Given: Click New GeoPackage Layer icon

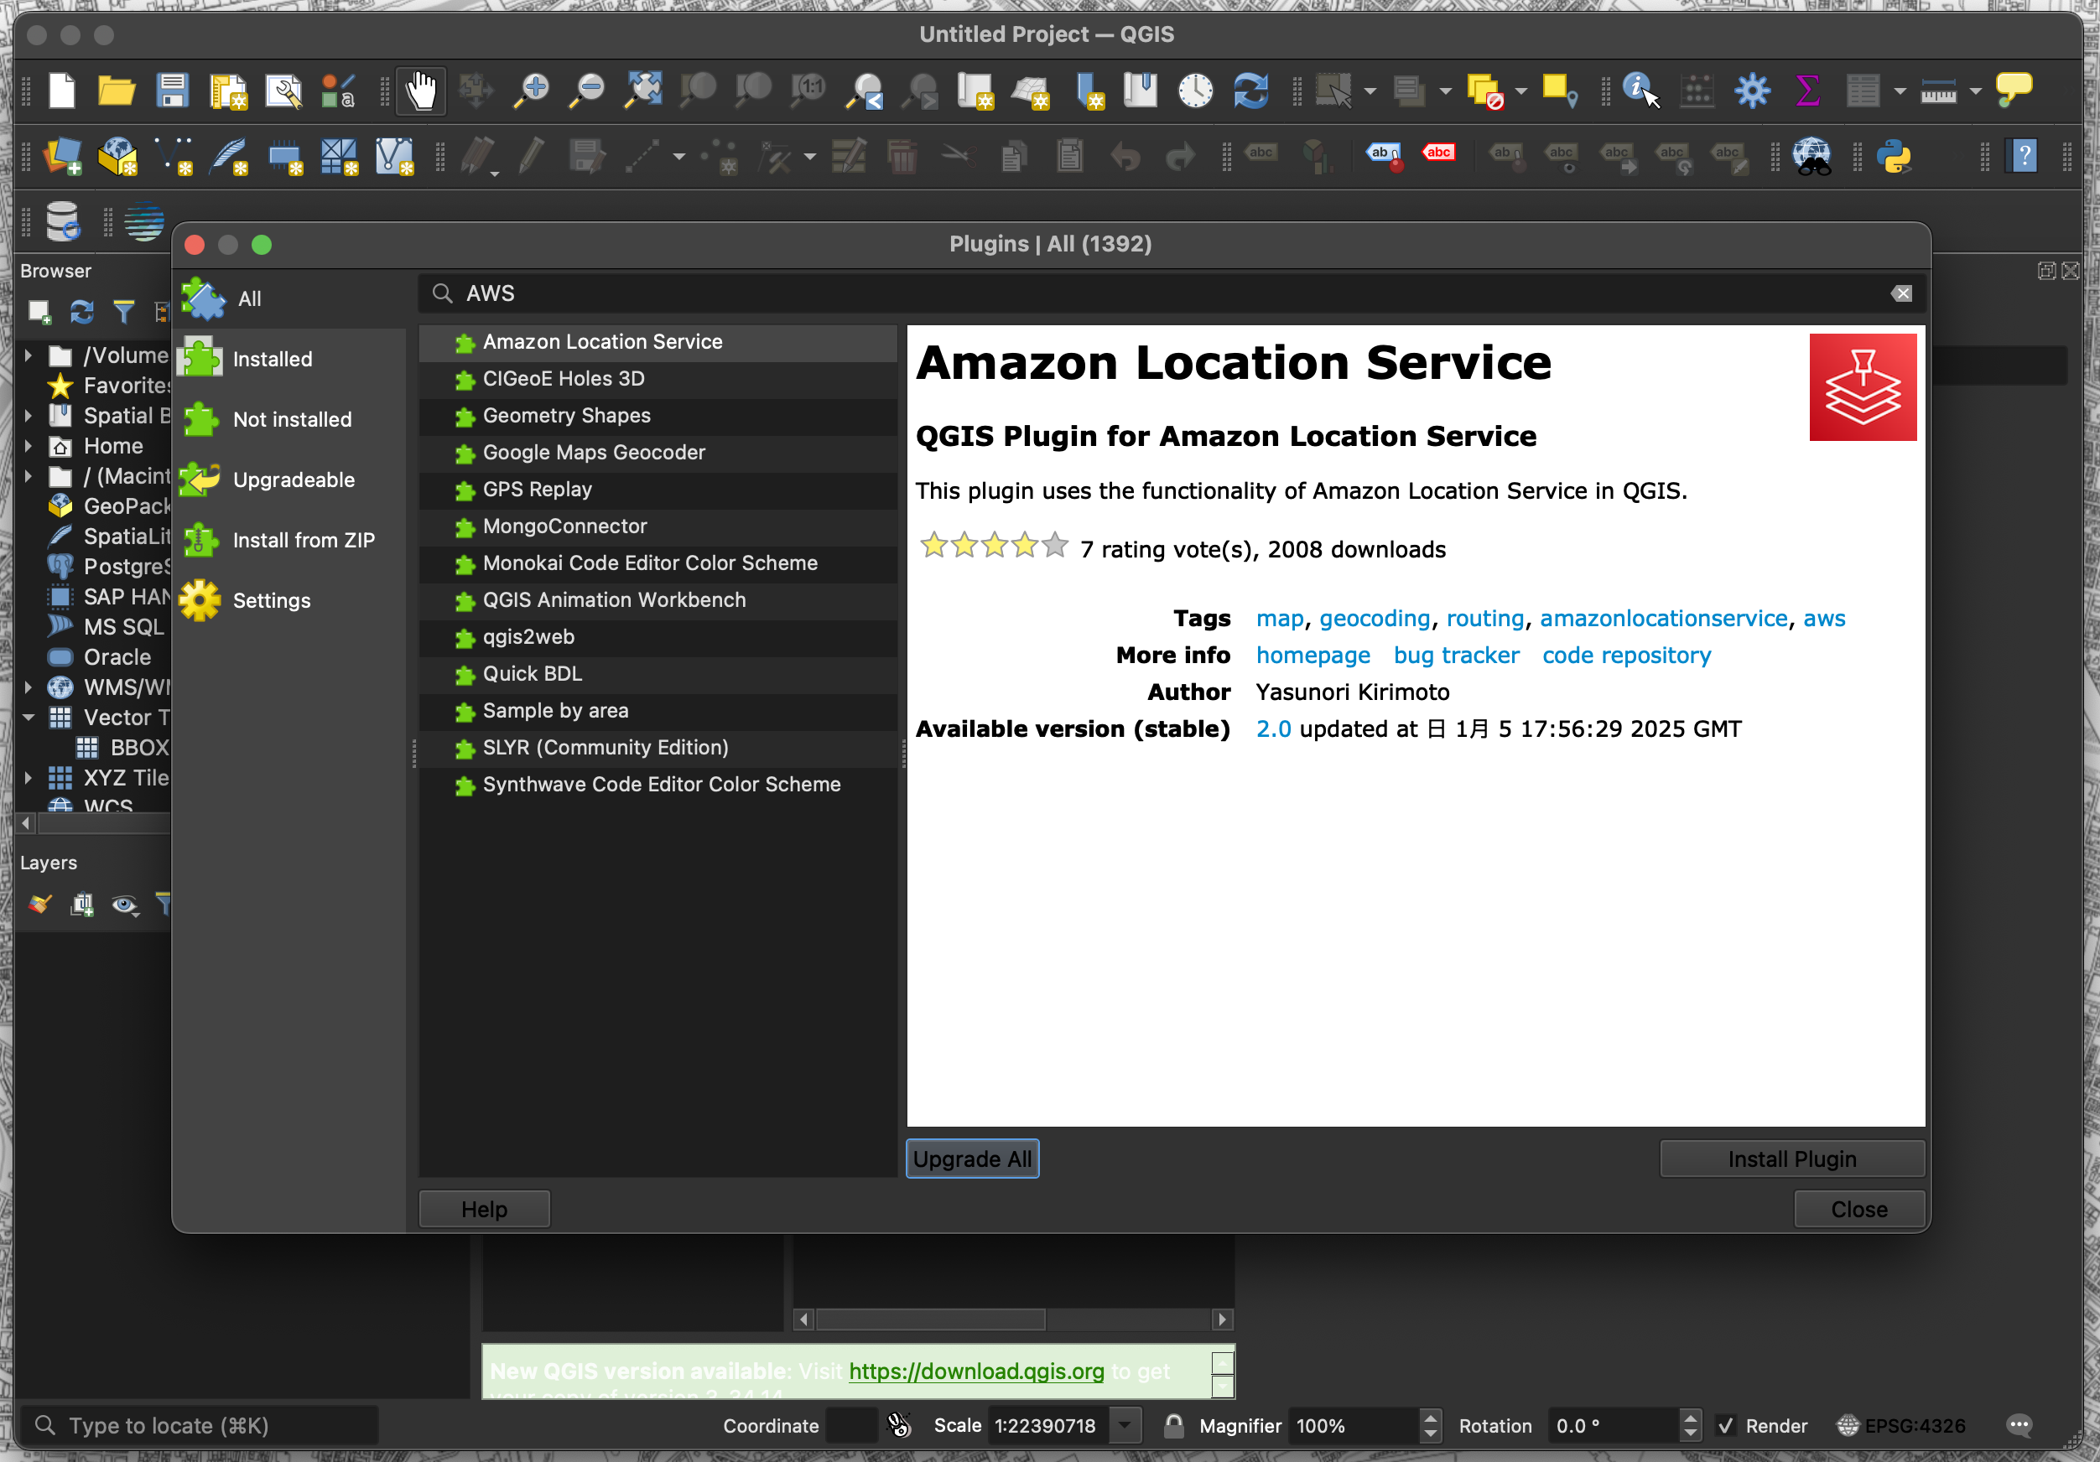Looking at the screenshot, I should (118, 157).
